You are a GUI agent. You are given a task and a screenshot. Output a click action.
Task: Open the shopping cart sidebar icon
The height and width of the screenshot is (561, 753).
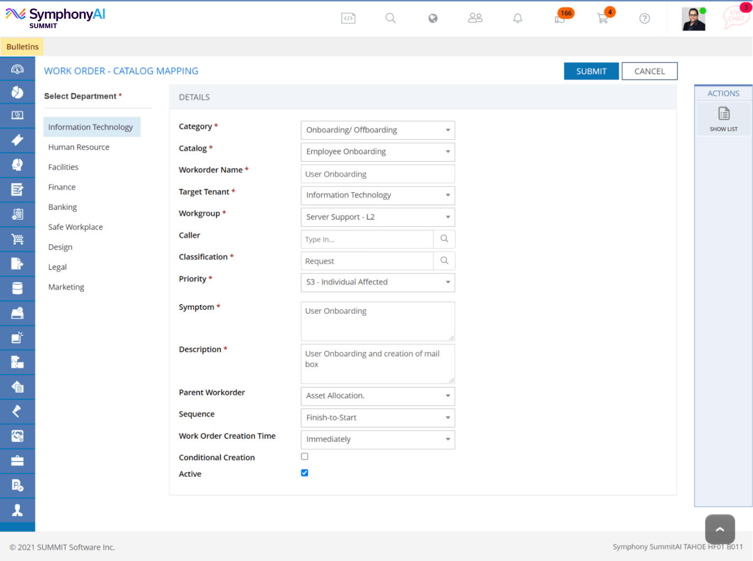click(17, 239)
